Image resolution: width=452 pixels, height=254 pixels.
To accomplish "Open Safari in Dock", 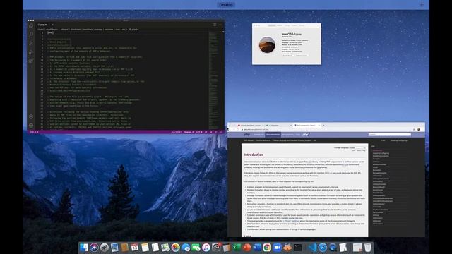I will click(323, 248).
